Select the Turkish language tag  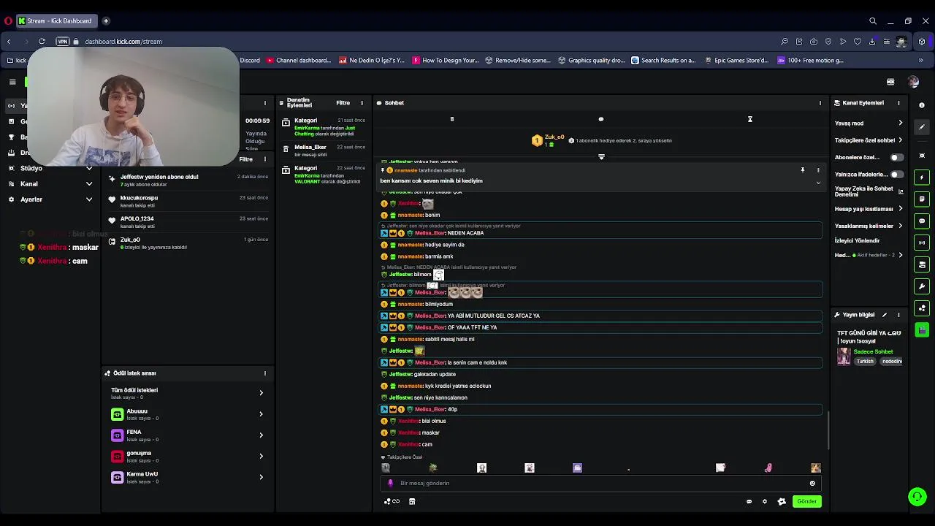tap(865, 362)
